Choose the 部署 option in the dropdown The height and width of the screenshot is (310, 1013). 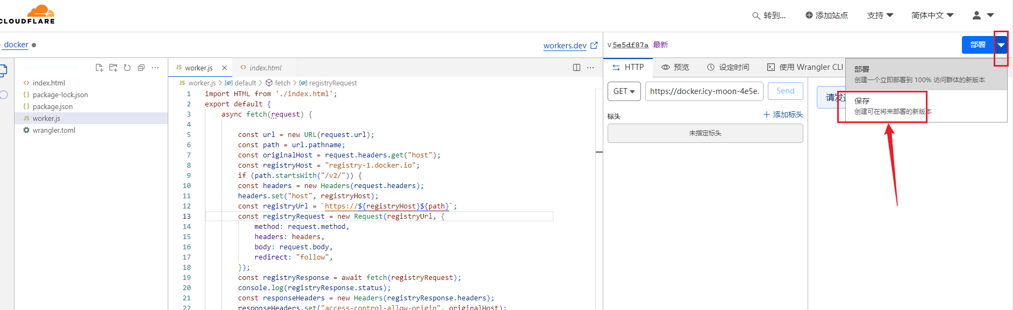pos(926,74)
